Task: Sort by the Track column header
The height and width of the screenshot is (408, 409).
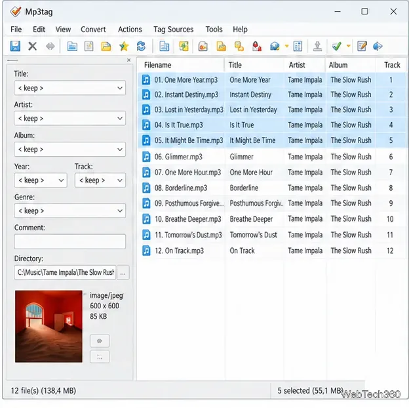Action: pyautogui.click(x=392, y=65)
